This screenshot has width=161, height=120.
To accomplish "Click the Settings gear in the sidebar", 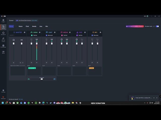I will (x=3, y=90).
